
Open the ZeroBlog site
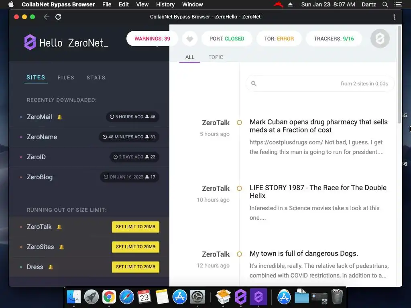pyautogui.click(x=40, y=177)
